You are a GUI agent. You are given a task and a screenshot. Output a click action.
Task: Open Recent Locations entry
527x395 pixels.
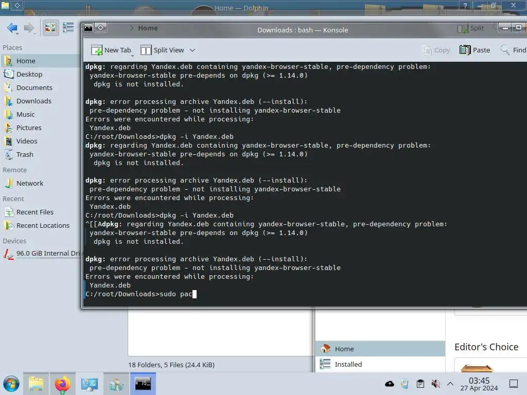[x=40, y=226]
